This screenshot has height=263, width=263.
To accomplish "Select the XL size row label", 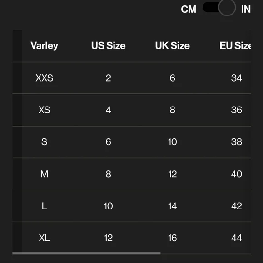I will pyautogui.click(x=45, y=238).
